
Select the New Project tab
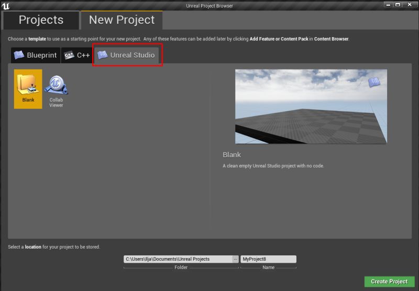tap(122, 20)
